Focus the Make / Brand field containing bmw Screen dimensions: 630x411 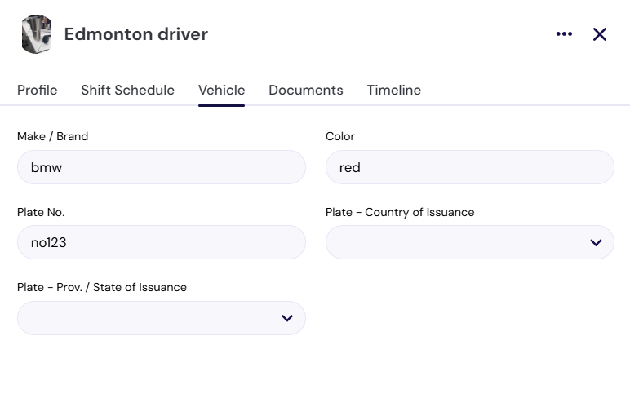point(162,167)
